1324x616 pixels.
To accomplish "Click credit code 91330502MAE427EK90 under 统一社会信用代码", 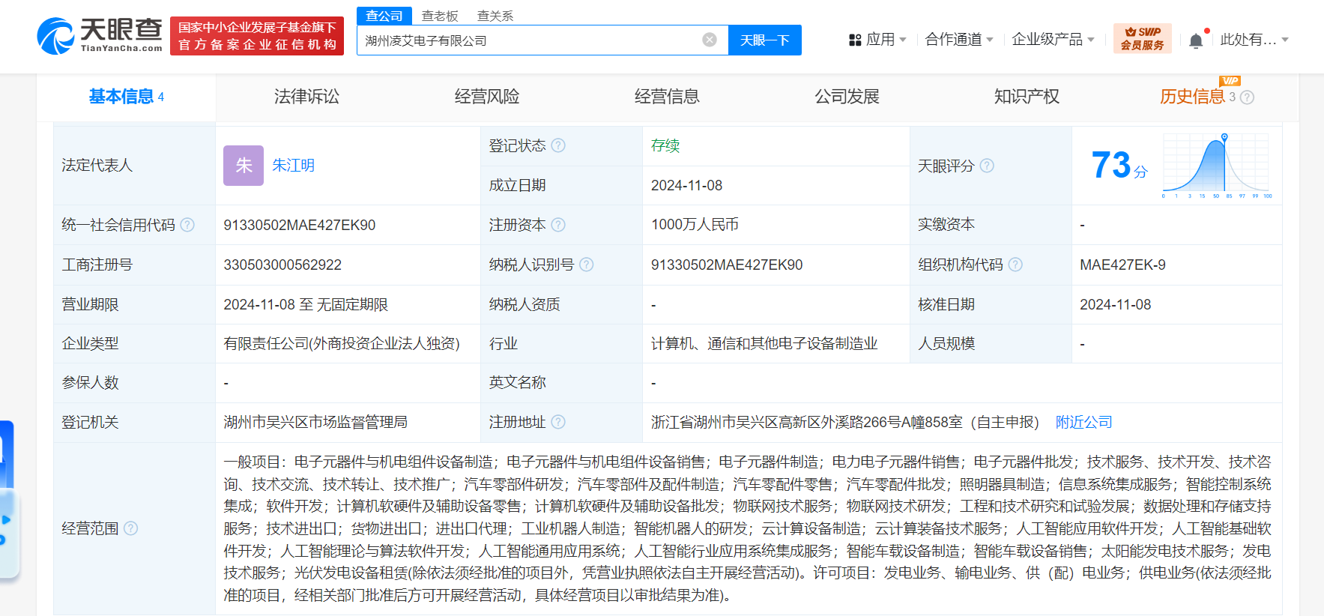I will pos(300,225).
